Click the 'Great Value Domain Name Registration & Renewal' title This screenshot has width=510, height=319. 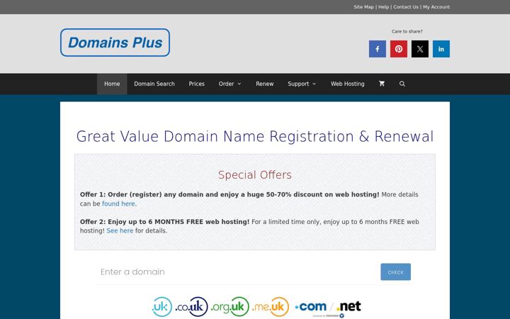point(255,136)
